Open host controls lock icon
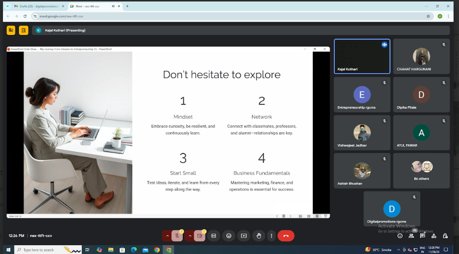This screenshot has width=459, height=254. pyautogui.click(x=445, y=236)
